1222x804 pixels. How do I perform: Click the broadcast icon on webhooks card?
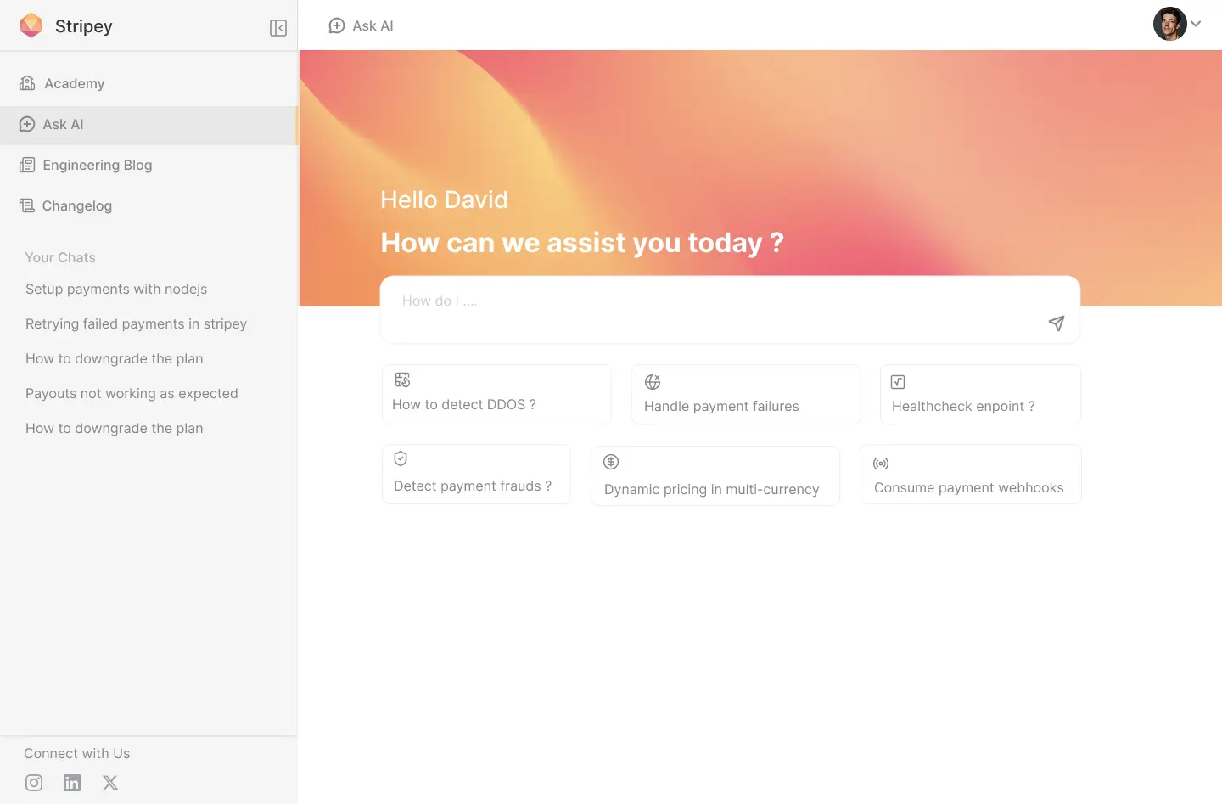881,464
